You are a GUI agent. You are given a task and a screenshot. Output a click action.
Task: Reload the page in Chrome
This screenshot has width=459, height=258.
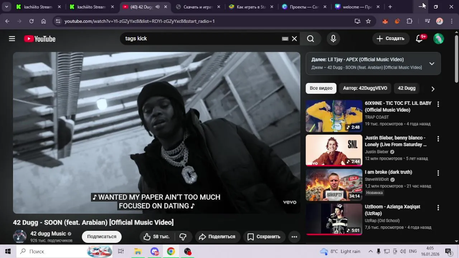[x=32, y=21]
